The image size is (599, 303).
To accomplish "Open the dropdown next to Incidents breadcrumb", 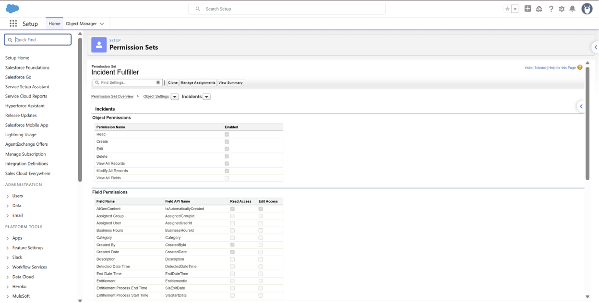I will pos(207,97).
